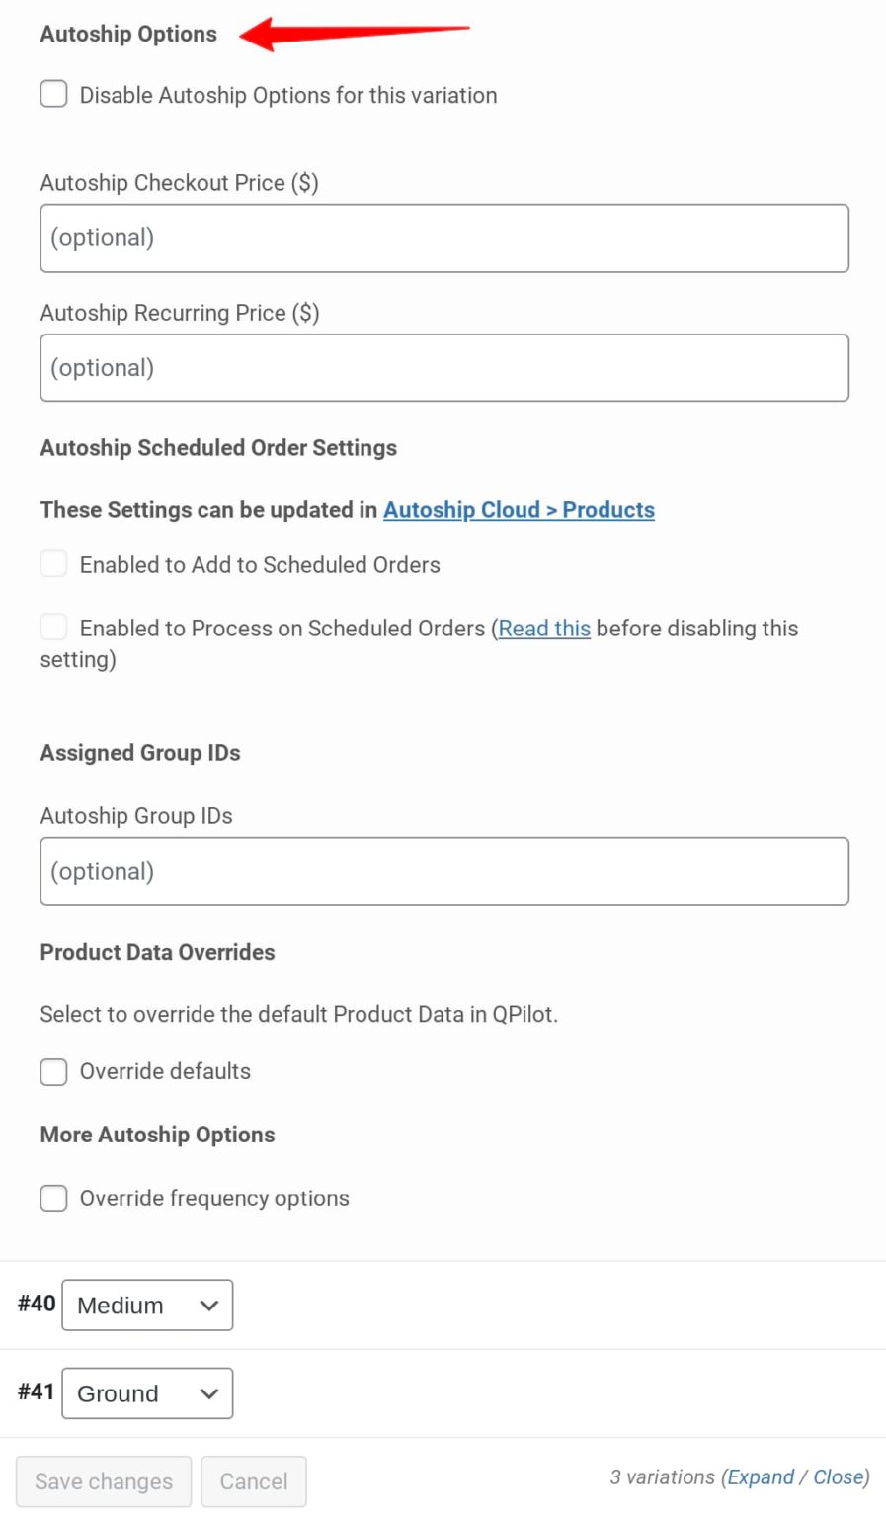
Task: Enable "Enabled to Process on Scheduled Orders"
Action: [x=53, y=627]
